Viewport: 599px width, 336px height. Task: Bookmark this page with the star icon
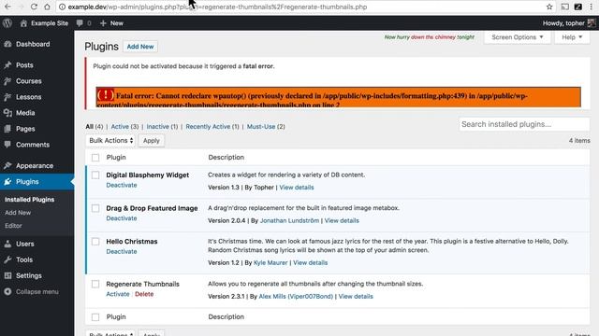tap(549, 7)
